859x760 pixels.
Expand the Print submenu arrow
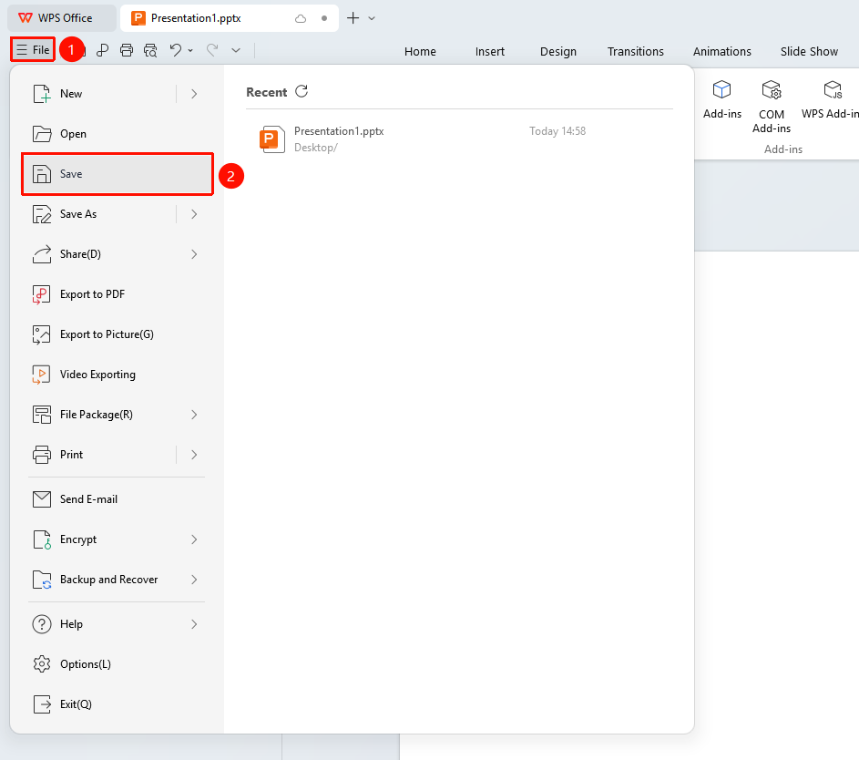click(x=194, y=455)
